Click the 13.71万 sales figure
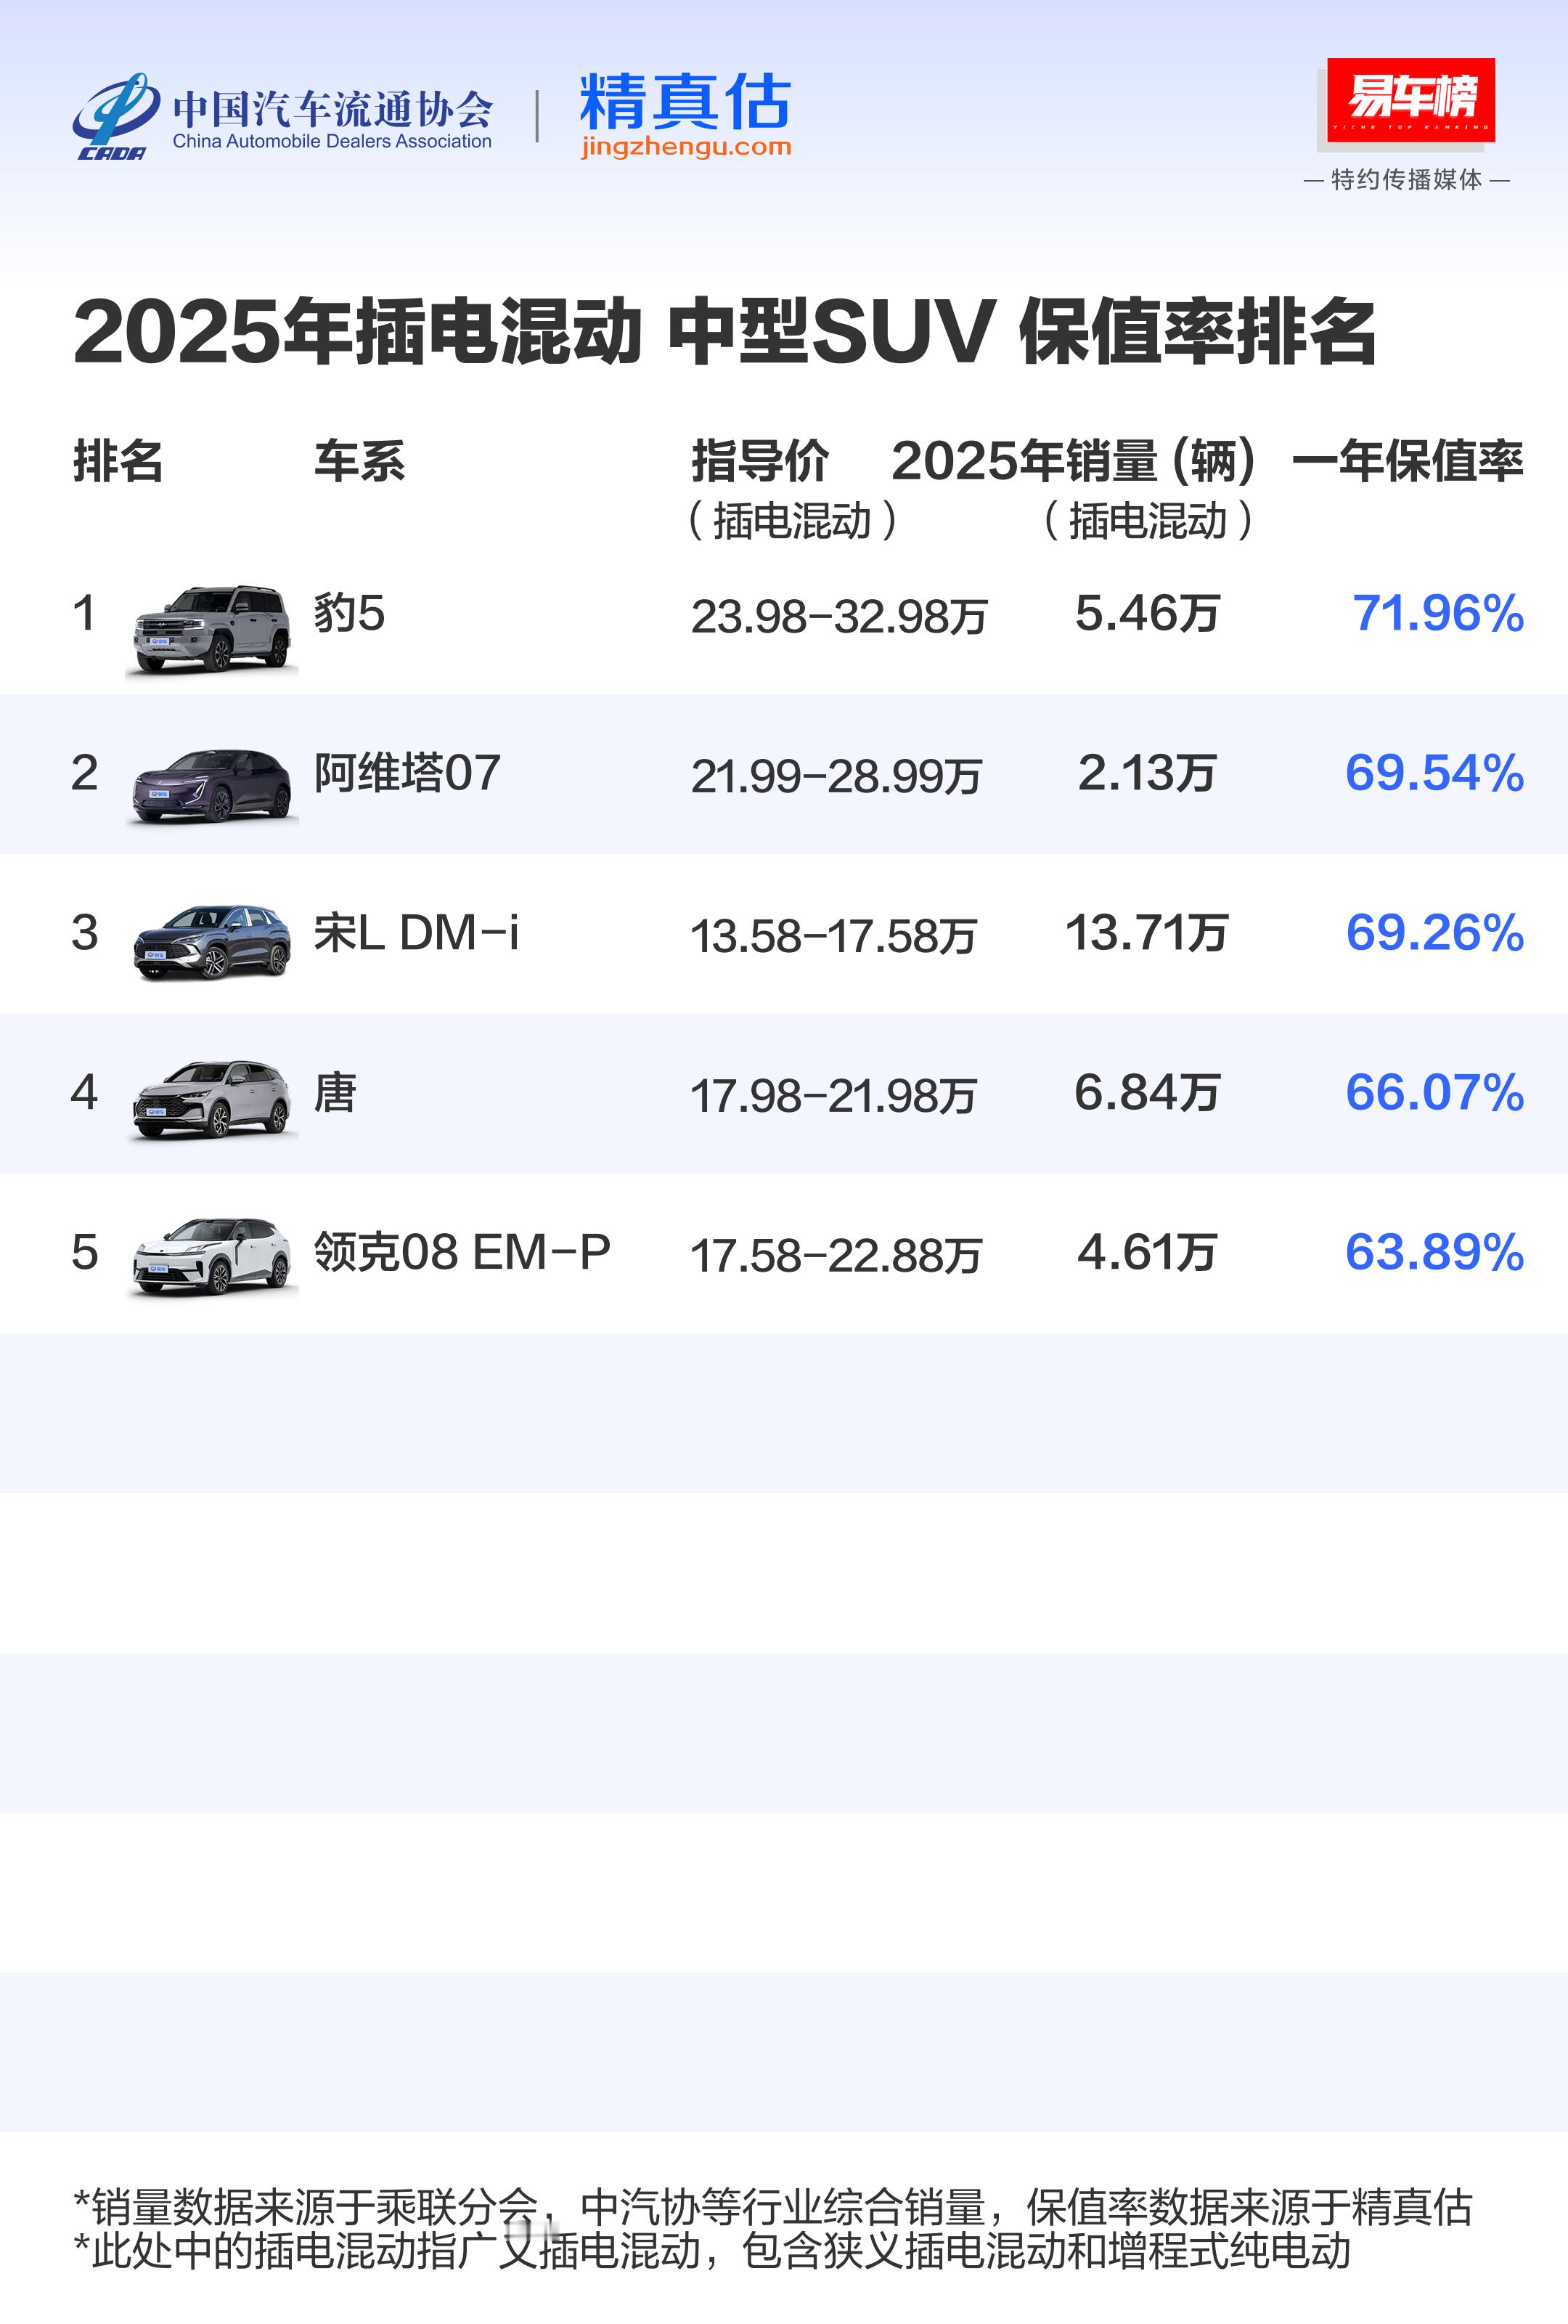This screenshot has height=2324, width=1568. [x=1146, y=933]
